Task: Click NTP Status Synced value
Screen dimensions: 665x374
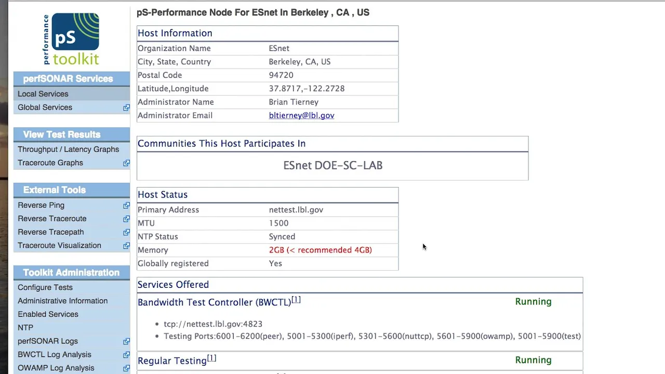Action: [x=282, y=237]
